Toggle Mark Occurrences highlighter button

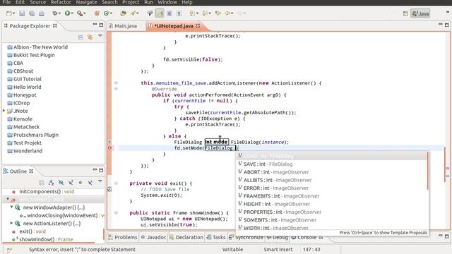pyautogui.click(x=160, y=13)
